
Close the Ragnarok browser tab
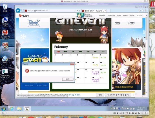tap(105, 11)
